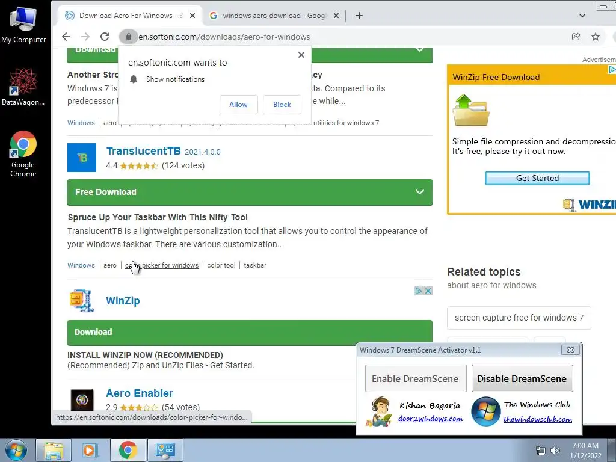Click the AdChoices icon on WinZip listing
Viewport: 616px width, 462px height.
pyautogui.click(x=419, y=291)
